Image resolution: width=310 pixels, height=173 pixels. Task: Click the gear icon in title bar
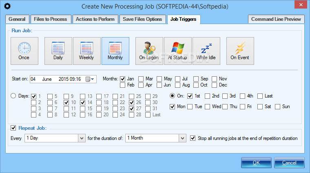(7, 6)
